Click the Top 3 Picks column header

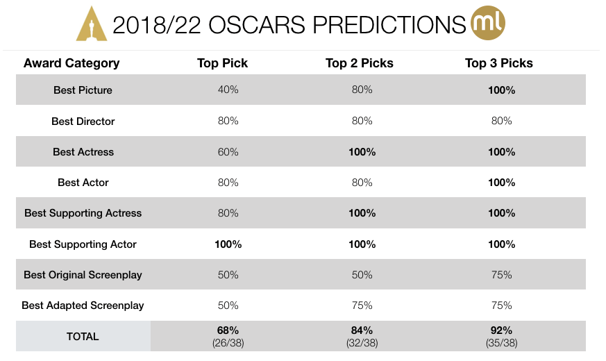pos(499,63)
